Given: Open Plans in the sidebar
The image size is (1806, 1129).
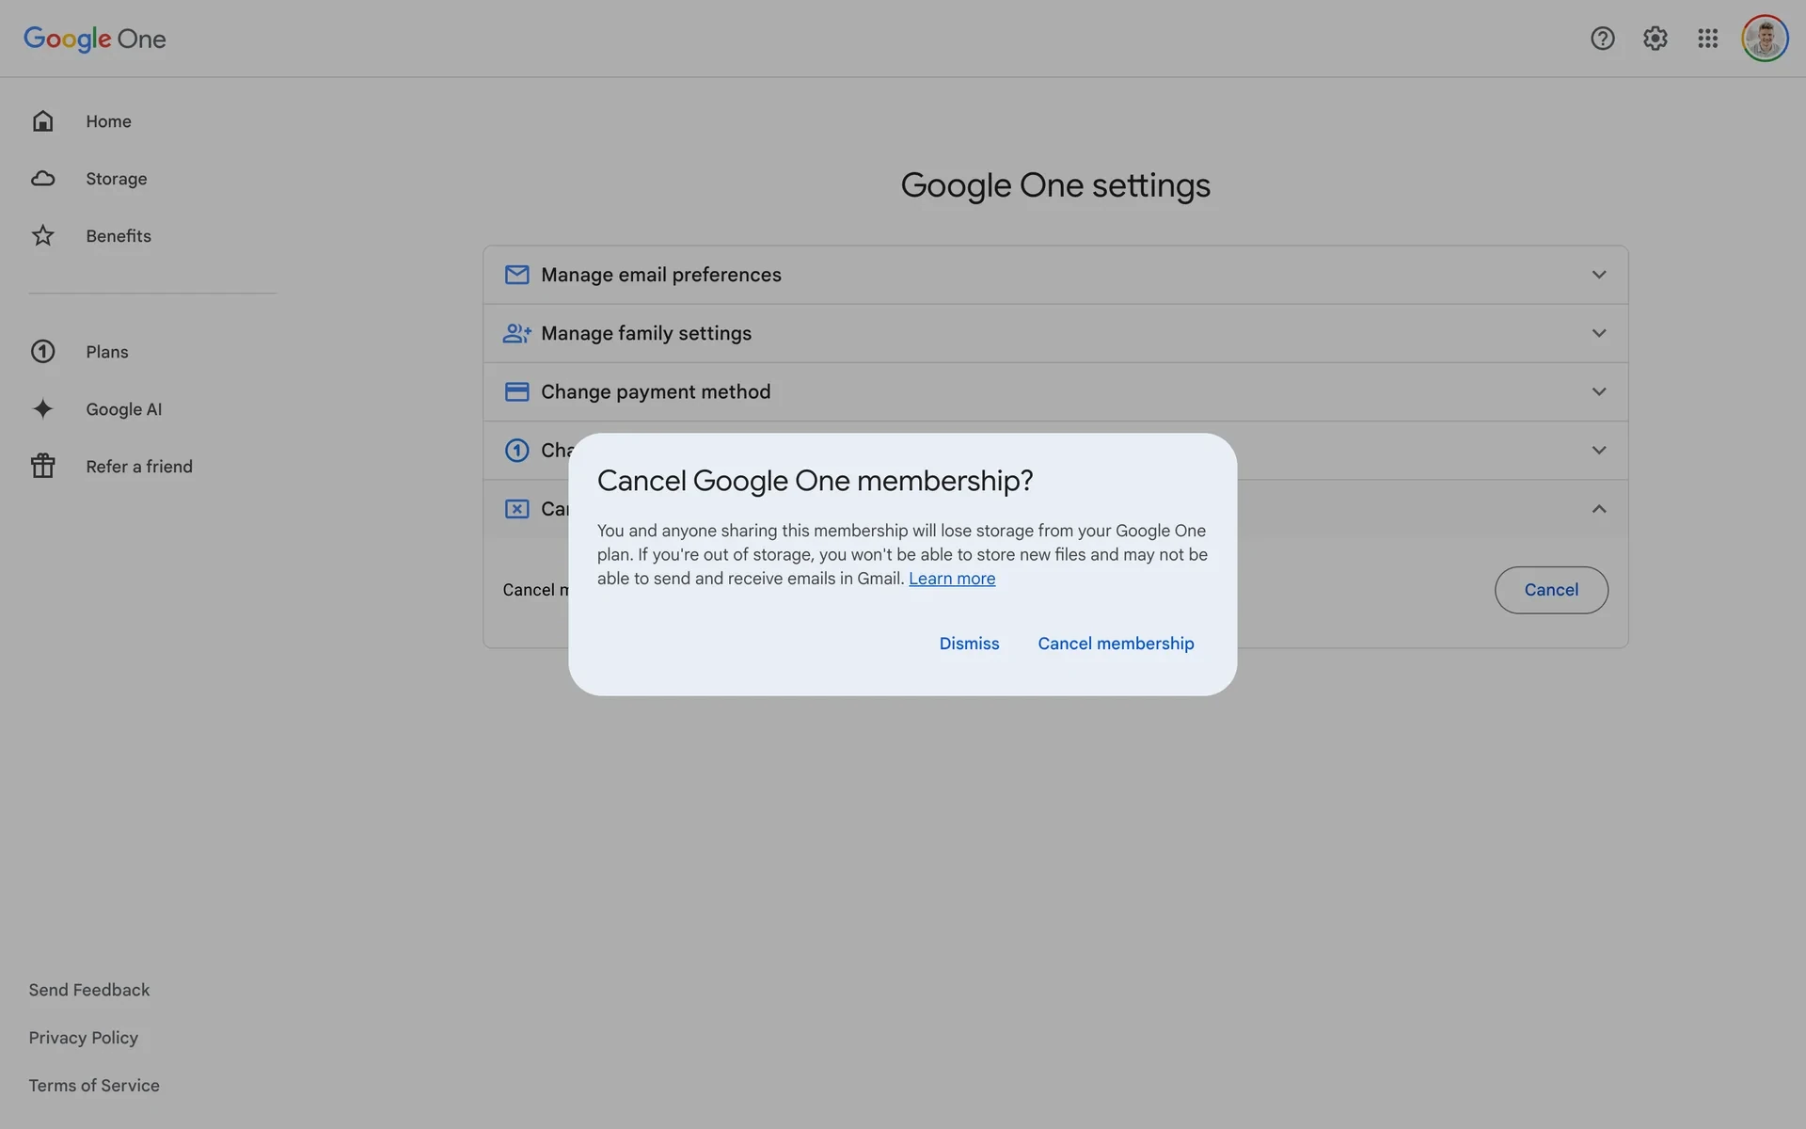Looking at the screenshot, I should [107, 352].
